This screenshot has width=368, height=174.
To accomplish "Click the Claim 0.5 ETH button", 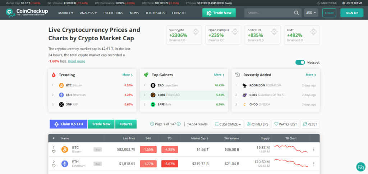I will tap(69, 124).
